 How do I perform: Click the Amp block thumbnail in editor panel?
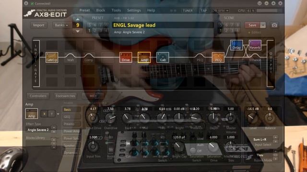[x=32, y=114]
